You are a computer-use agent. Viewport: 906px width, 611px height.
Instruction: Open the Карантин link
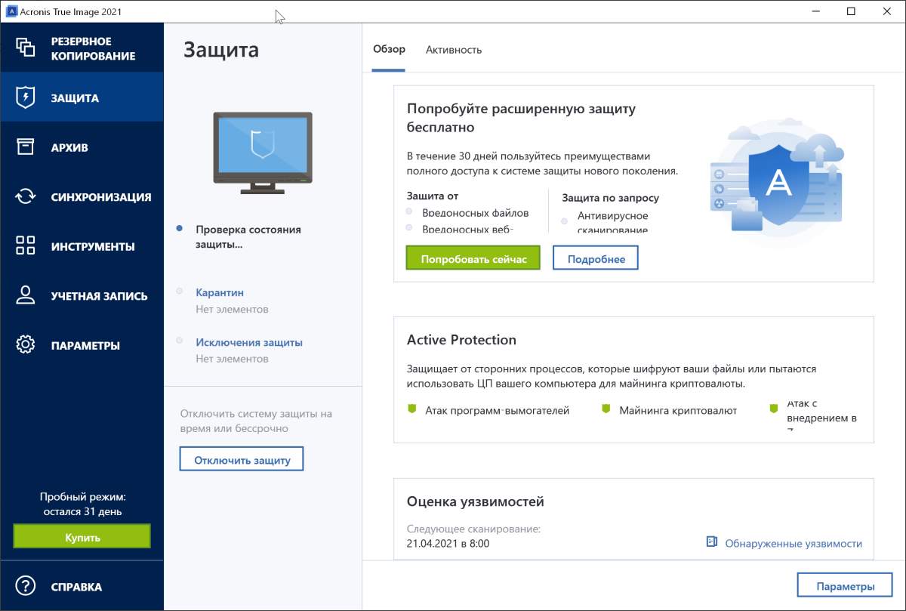pos(220,292)
